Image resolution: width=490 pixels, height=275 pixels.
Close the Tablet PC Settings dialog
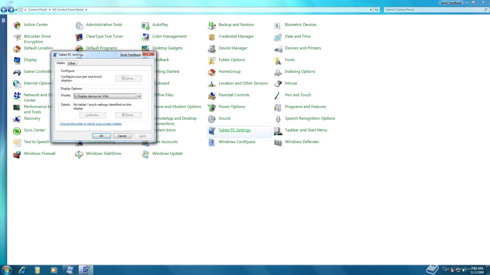(148, 54)
